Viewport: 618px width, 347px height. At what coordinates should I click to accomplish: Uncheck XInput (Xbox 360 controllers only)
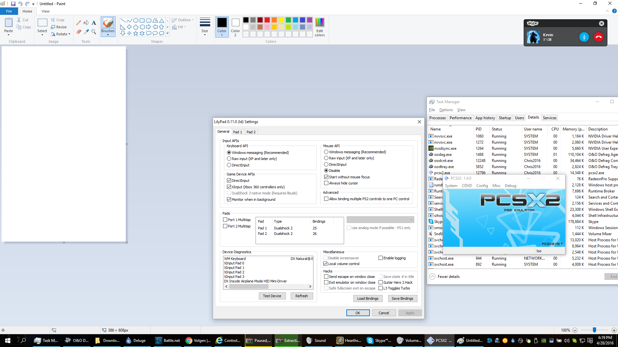pyautogui.click(x=229, y=187)
